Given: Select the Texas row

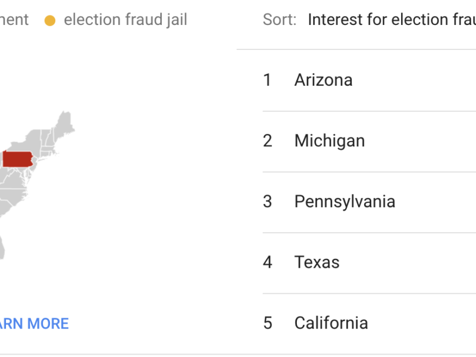Looking at the screenshot, I should tap(317, 262).
